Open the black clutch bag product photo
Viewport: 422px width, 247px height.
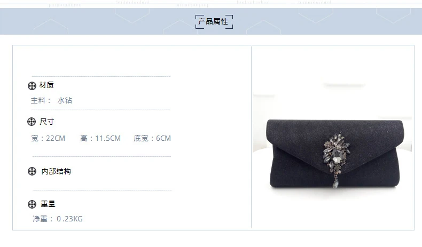coord(332,137)
